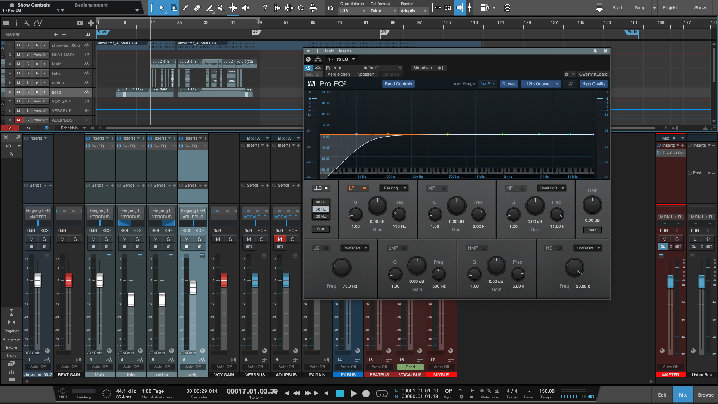718x404 pixels.
Task: Enable the MF band in Pro EQ
Action: (444, 188)
